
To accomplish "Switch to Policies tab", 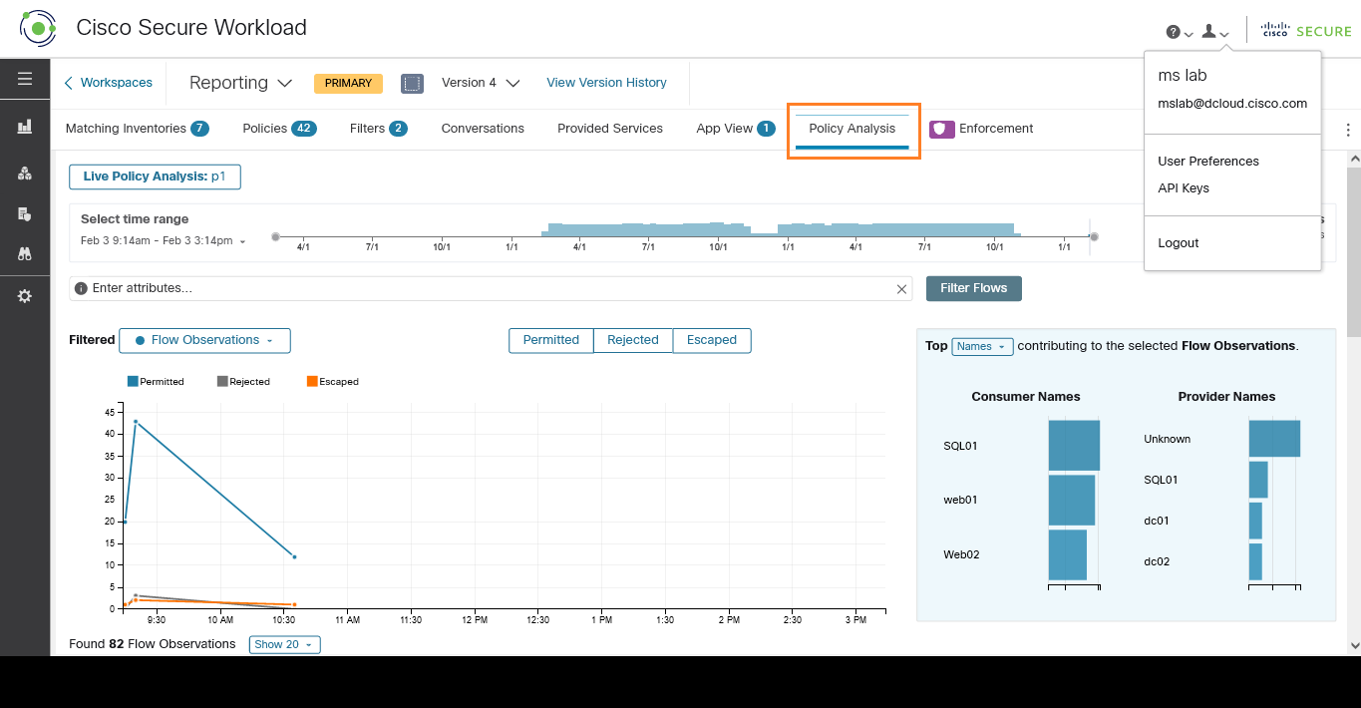I will (279, 129).
